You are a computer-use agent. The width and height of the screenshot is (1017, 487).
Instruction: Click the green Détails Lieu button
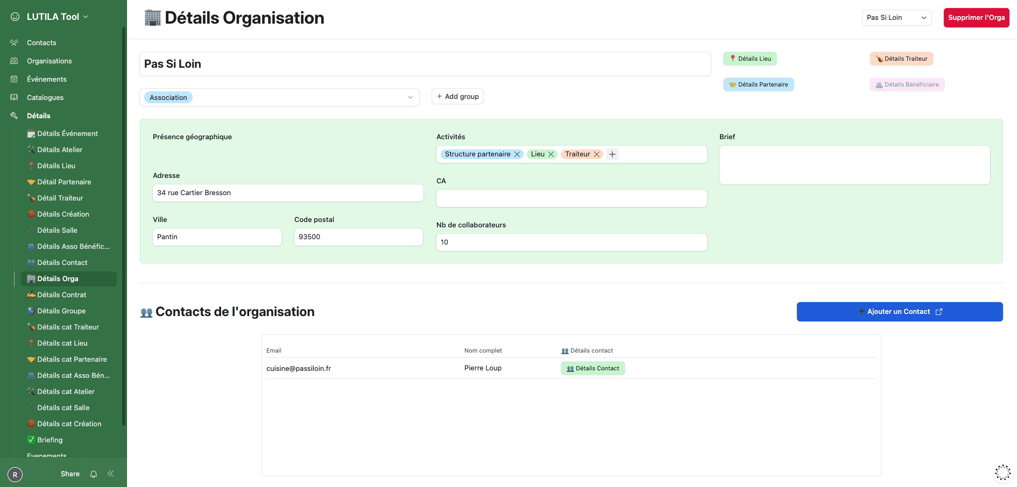coord(750,59)
